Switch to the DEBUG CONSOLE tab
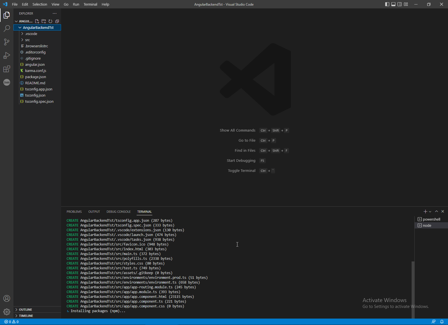This screenshot has height=325, width=448. (118, 212)
